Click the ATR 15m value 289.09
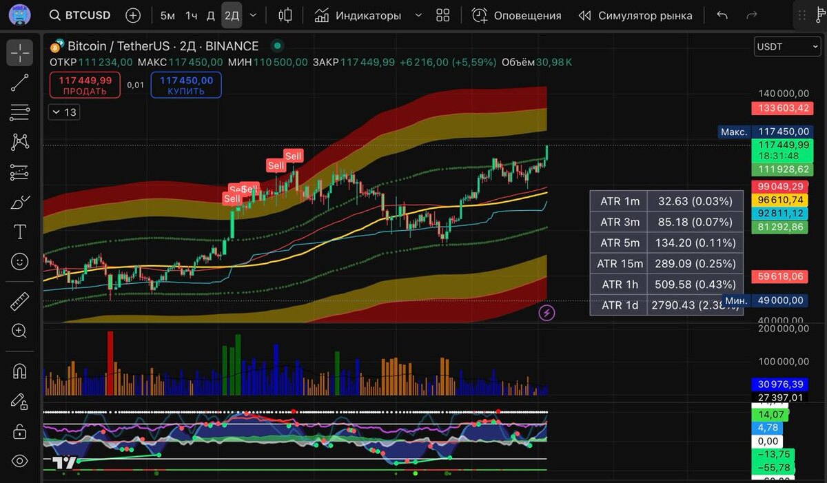 pyautogui.click(x=695, y=263)
